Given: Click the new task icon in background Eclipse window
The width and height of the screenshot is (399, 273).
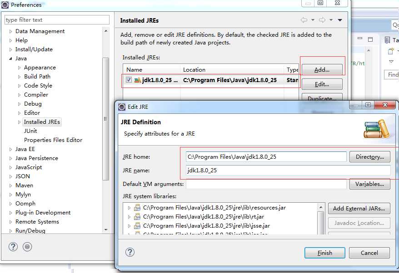Looking at the screenshot, I should [x=391, y=51].
